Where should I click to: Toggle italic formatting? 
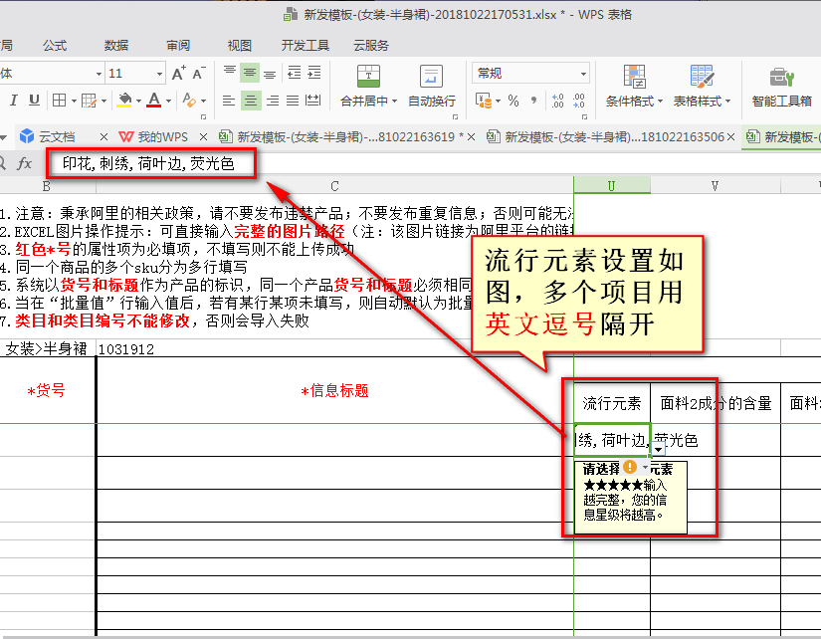pos(14,101)
